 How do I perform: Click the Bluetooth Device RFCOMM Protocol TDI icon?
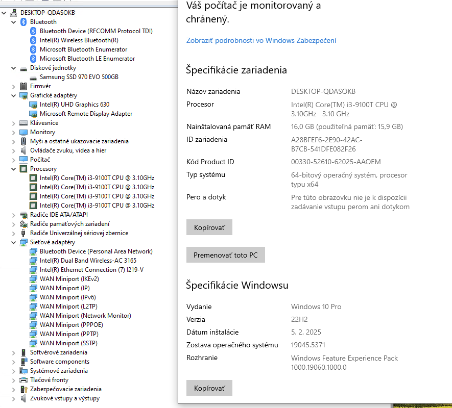[33, 31]
